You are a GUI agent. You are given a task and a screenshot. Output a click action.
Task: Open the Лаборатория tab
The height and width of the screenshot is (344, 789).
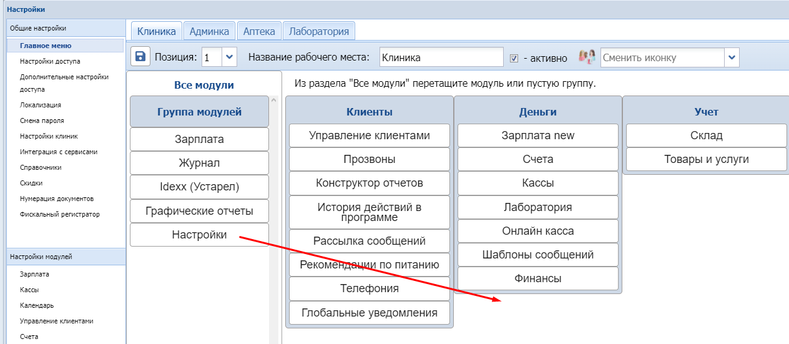[x=319, y=31]
